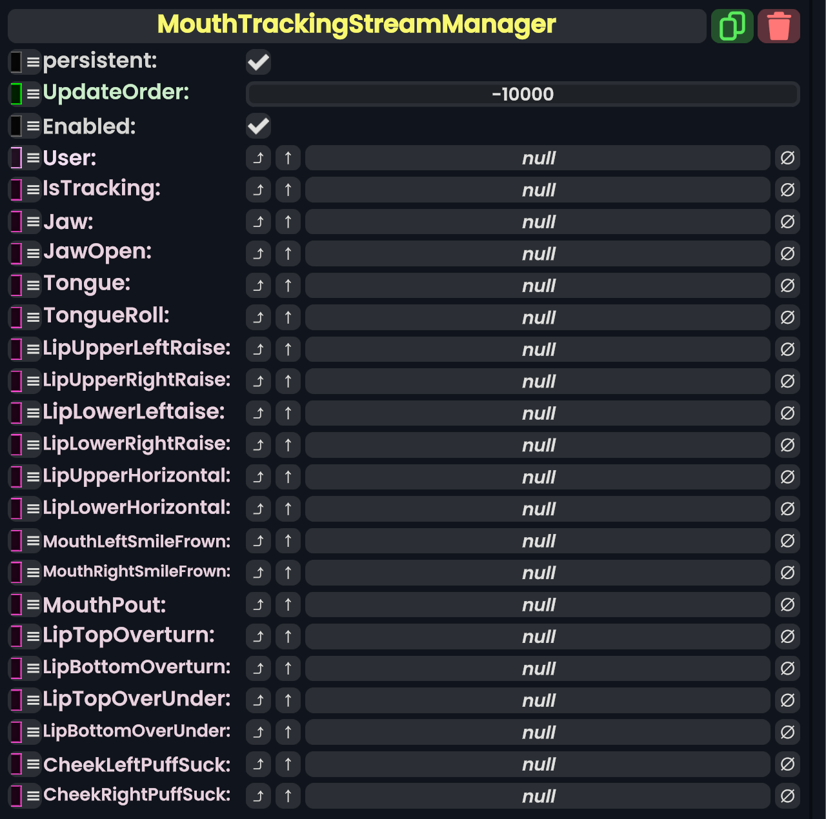Clear the User reference to null

pyautogui.click(x=787, y=158)
